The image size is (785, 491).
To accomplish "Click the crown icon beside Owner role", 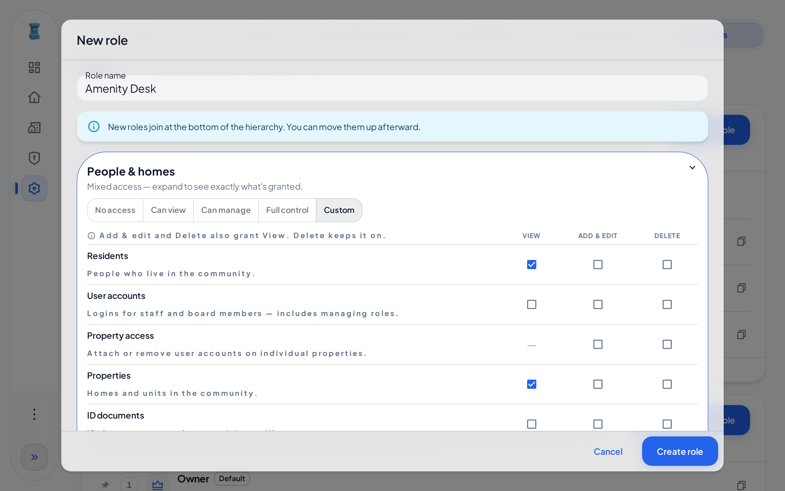I will tap(158, 485).
